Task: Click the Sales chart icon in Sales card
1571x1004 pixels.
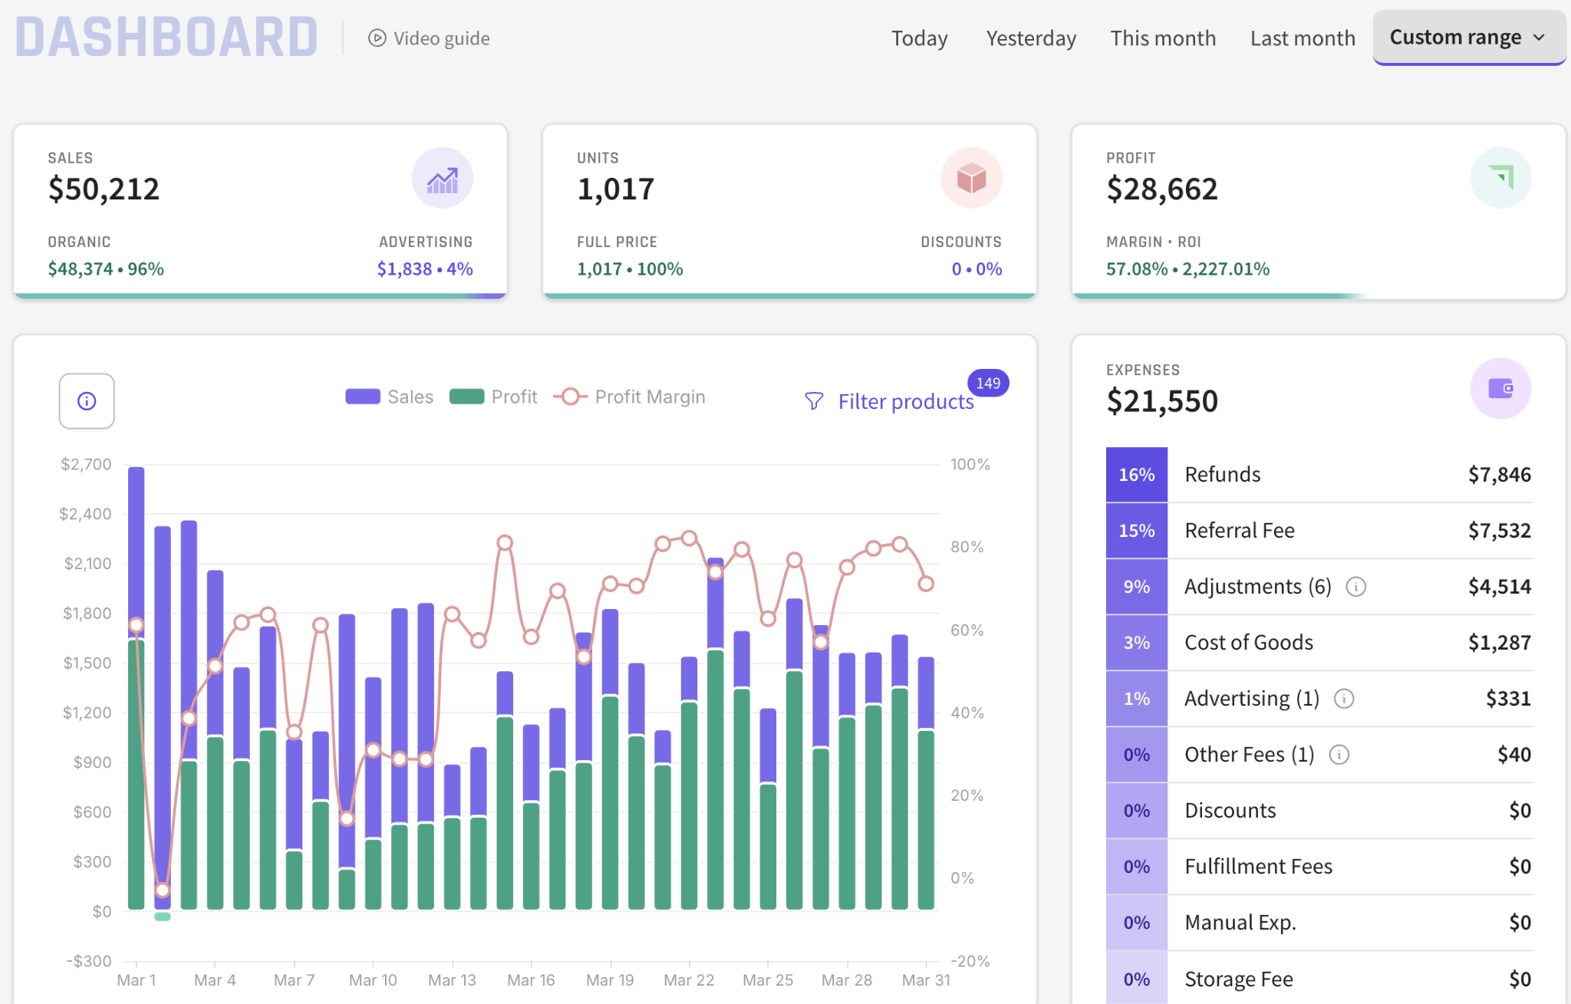Action: [443, 178]
